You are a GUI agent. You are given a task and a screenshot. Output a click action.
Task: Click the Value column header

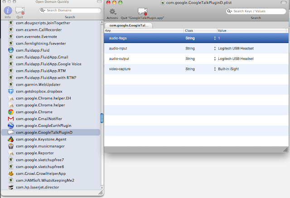(x=251, y=30)
